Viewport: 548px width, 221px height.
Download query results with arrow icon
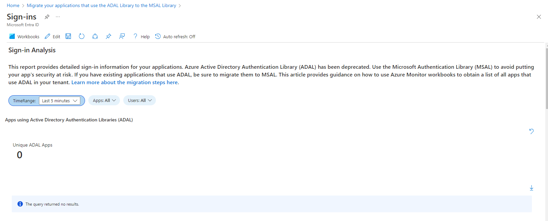[532, 188]
